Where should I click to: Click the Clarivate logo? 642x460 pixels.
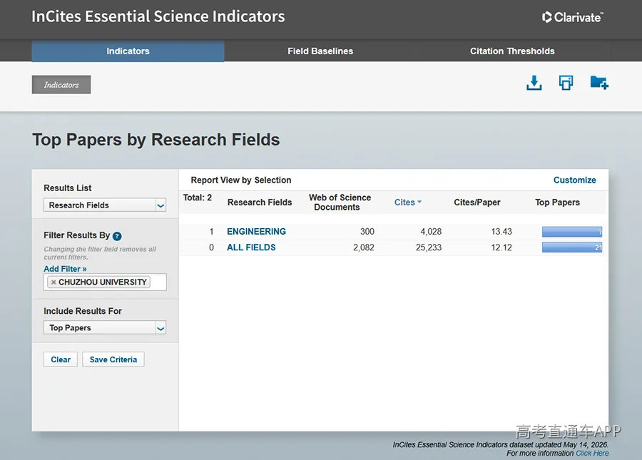(x=572, y=17)
